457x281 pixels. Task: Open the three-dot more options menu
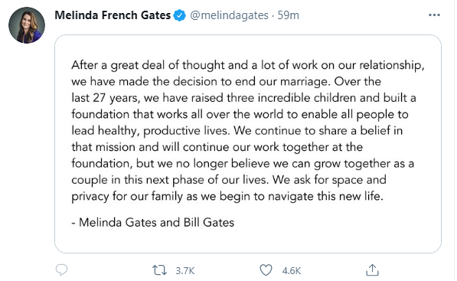[434, 15]
